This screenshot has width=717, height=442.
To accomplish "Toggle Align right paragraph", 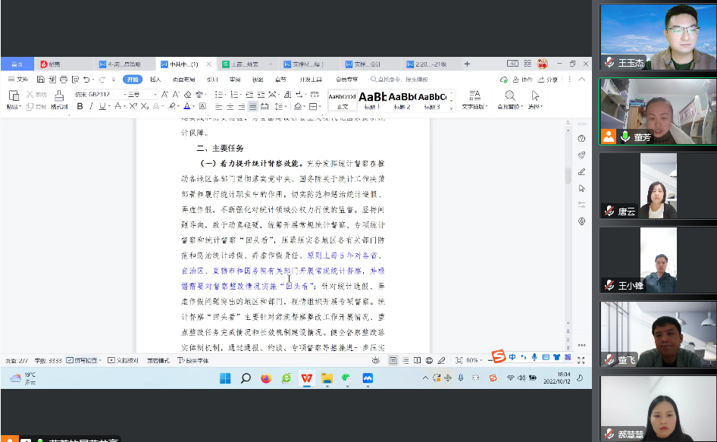I will (x=242, y=107).
